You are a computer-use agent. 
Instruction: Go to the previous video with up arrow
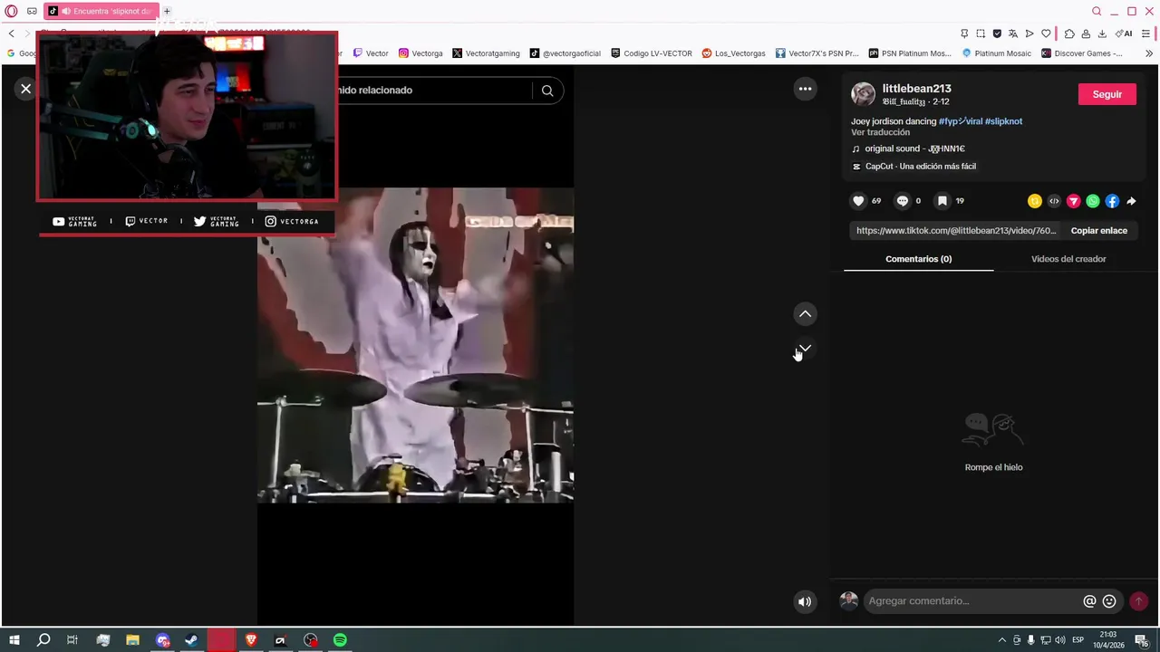pyautogui.click(x=805, y=314)
